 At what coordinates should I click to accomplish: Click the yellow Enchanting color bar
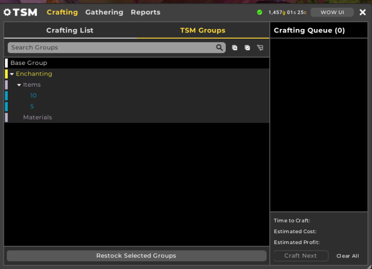(x=6, y=74)
